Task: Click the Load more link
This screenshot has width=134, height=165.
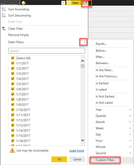Action: (77, 151)
